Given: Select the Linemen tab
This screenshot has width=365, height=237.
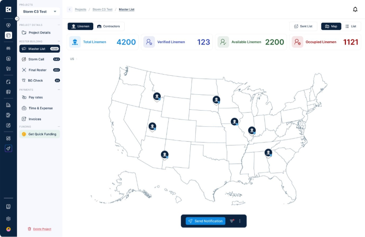Looking at the screenshot, I should point(80,26).
